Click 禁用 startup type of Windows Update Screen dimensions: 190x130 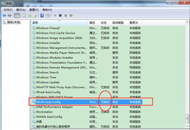tap(115, 82)
